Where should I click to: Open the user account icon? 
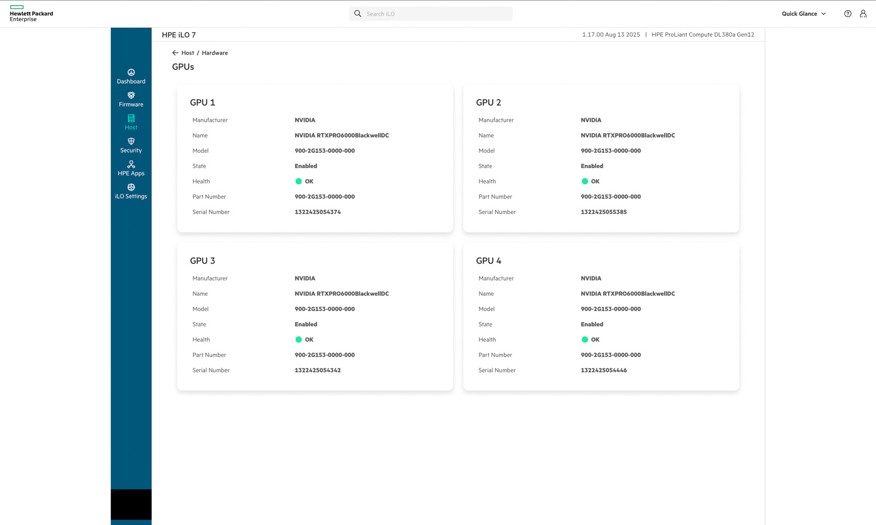tap(863, 14)
